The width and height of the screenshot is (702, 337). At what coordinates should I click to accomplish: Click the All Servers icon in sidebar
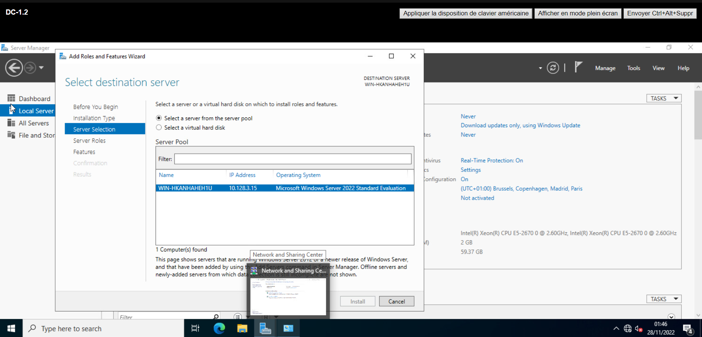click(x=11, y=123)
